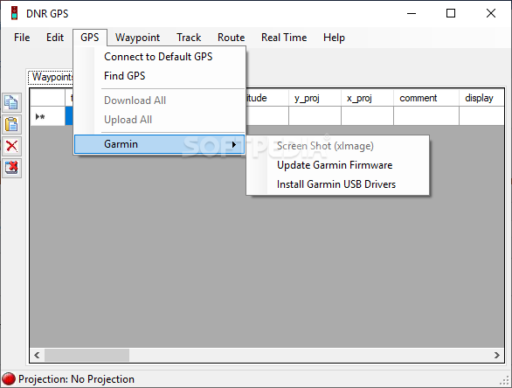Open the Real Time menu

[x=284, y=38]
